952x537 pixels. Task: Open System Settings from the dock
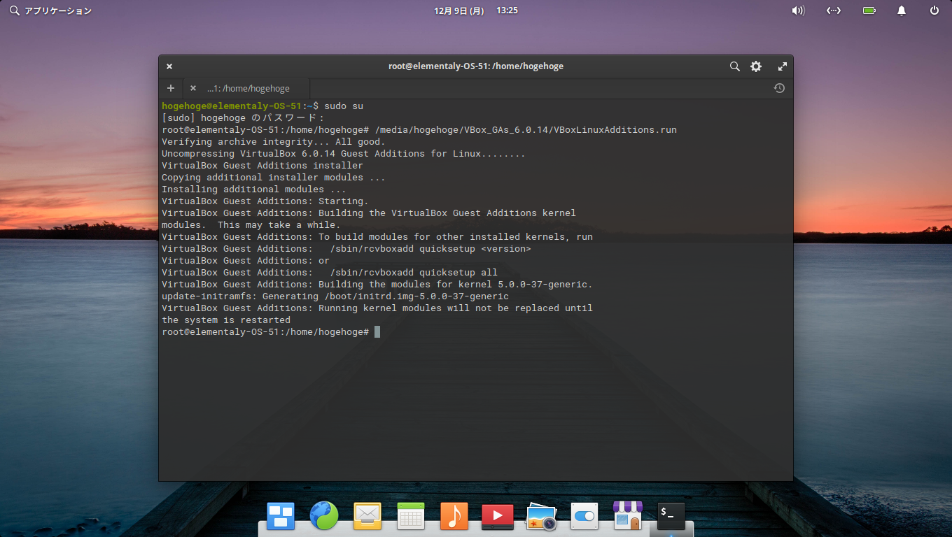click(584, 517)
